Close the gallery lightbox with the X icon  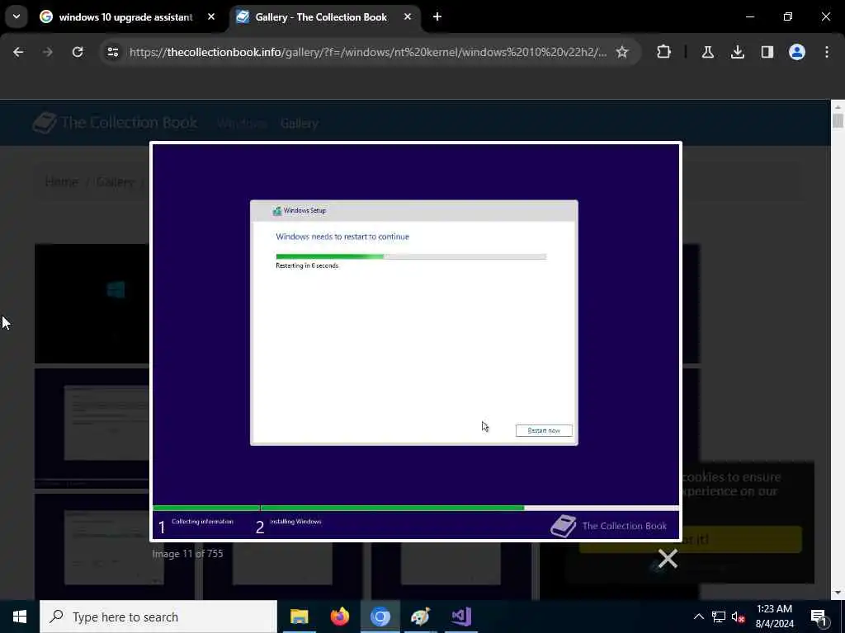pyautogui.click(x=668, y=559)
